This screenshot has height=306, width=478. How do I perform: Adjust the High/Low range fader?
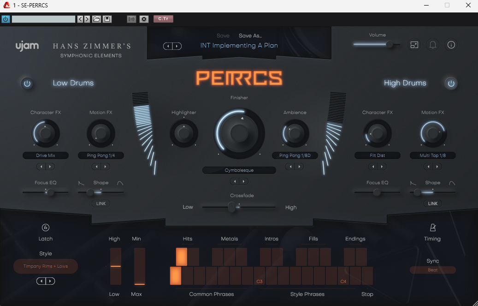coord(116,266)
